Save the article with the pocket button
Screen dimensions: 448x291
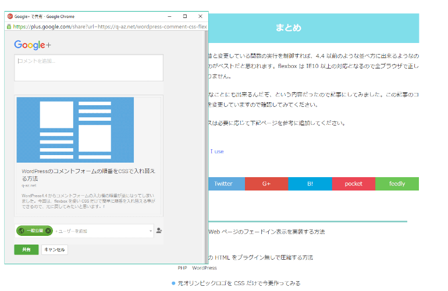[353, 184]
